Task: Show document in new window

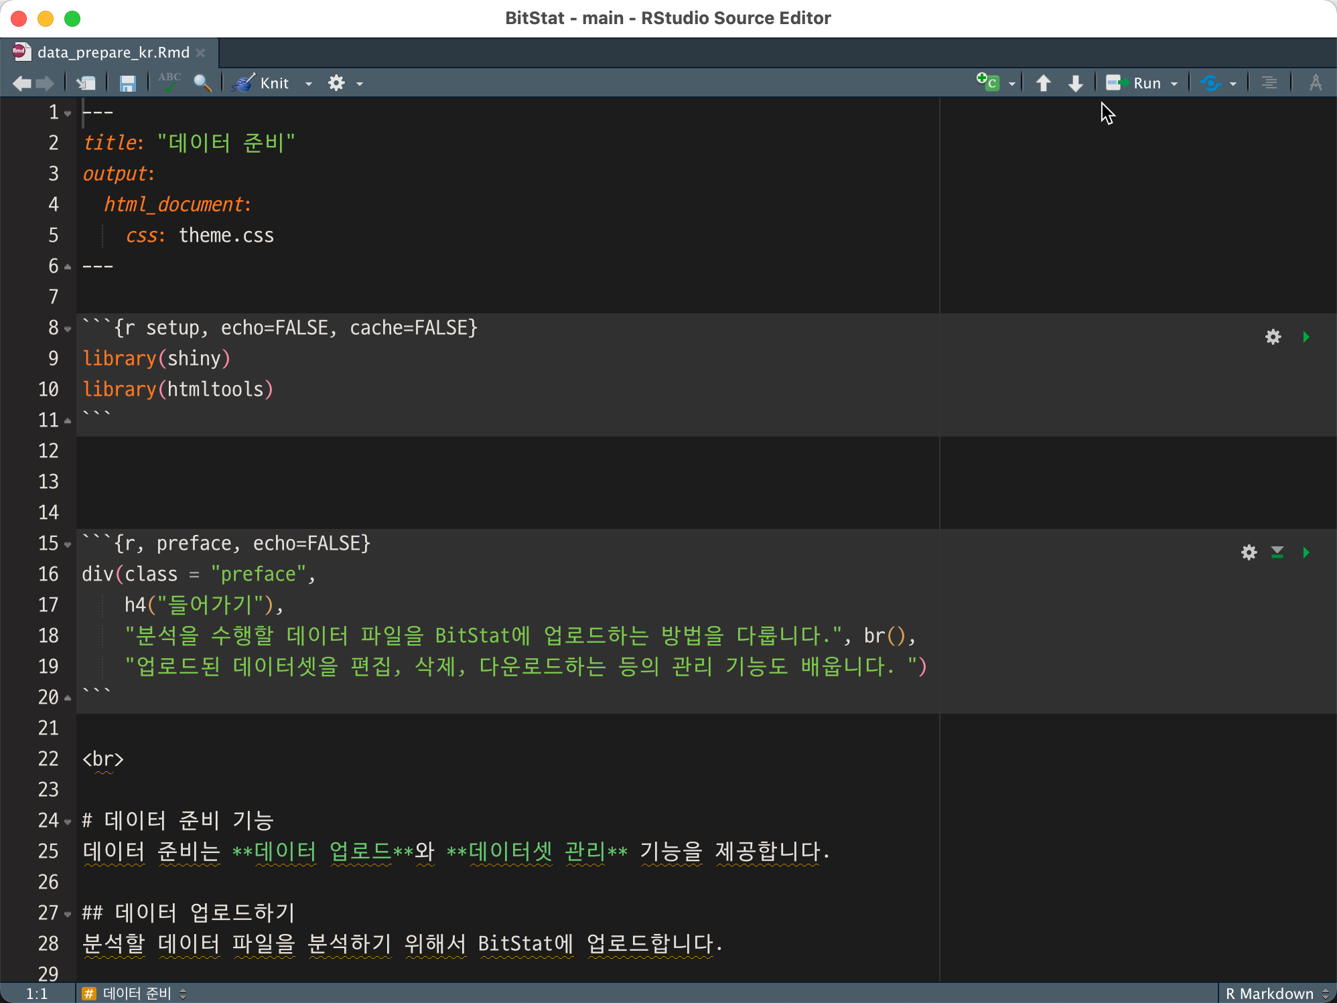Action: (86, 83)
